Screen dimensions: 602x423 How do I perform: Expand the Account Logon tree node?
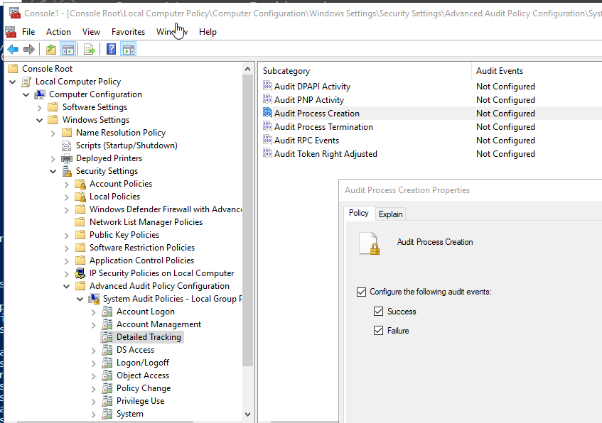(94, 312)
